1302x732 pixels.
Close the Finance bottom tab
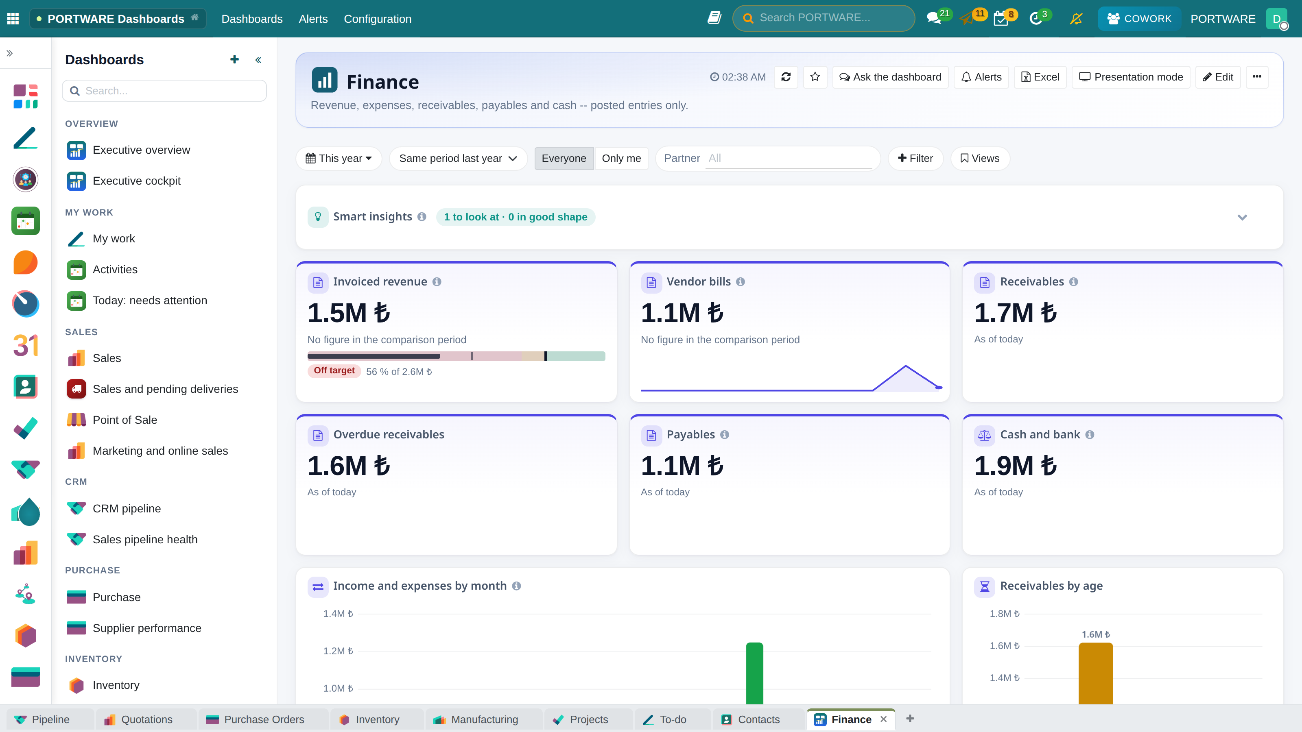click(883, 719)
